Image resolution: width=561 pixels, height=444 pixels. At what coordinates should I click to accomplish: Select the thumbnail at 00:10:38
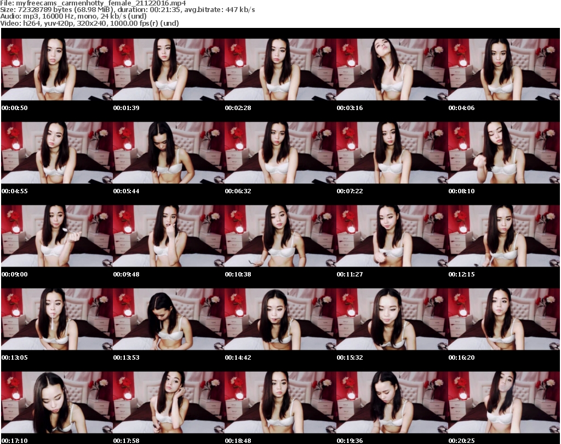(x=280, y=236)
